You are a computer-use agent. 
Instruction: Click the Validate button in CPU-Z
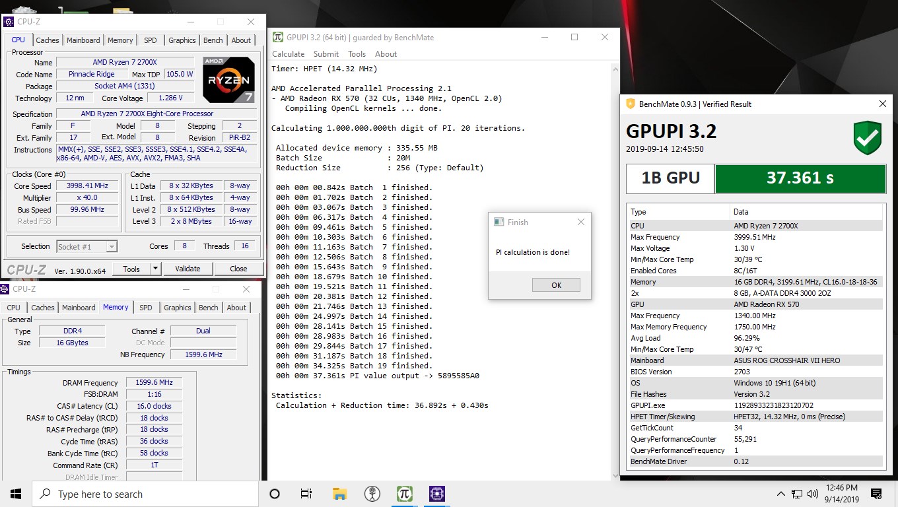[x=188, y=269]
